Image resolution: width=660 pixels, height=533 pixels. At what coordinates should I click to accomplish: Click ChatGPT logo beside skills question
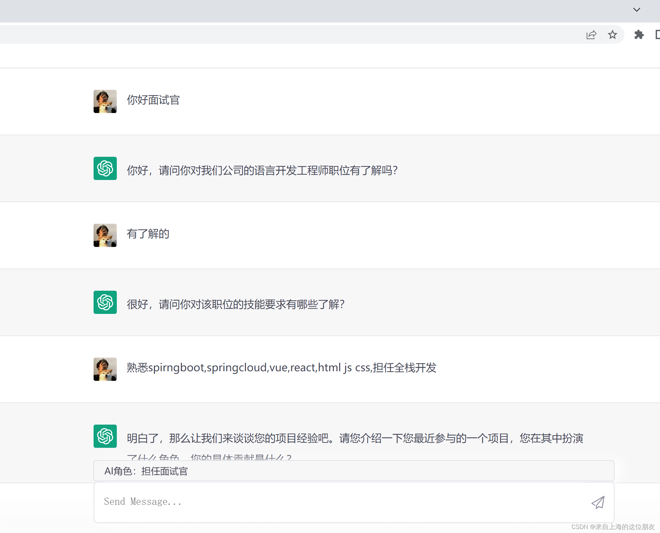tap(105, 302)
